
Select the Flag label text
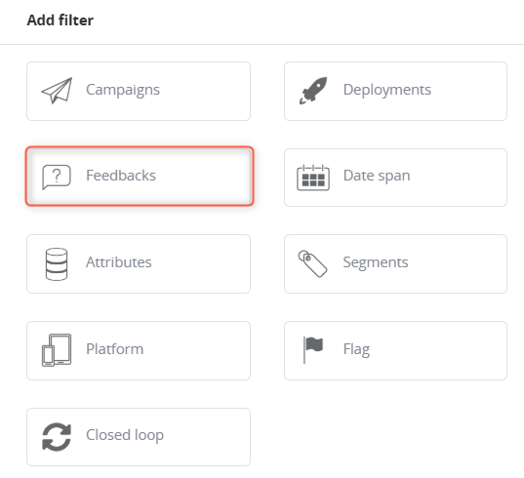(356, 350)
